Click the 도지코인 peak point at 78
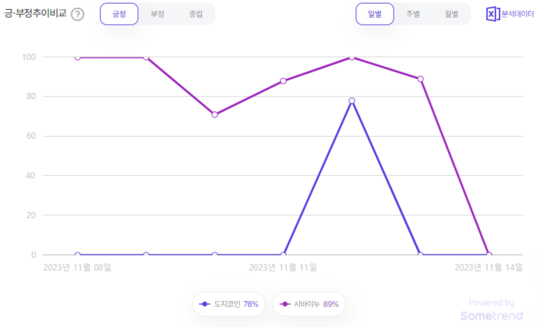Viewport: 538px width, 327px height. coord(352,101)
